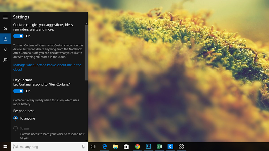Open the circular Groove icon on taskbar
This screenshot has width=269, height=151.
181,147
